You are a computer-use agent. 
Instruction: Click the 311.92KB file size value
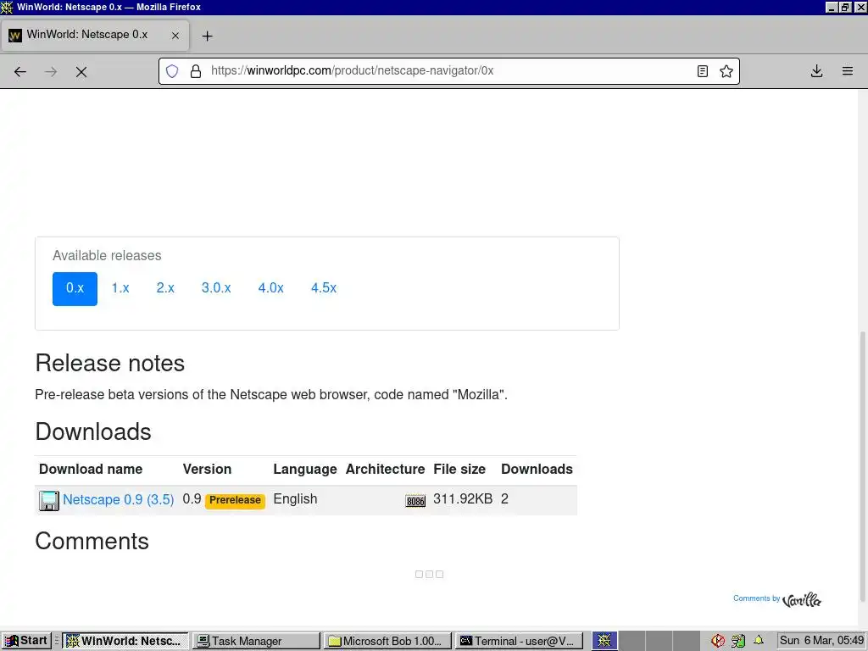click(463, 499)
